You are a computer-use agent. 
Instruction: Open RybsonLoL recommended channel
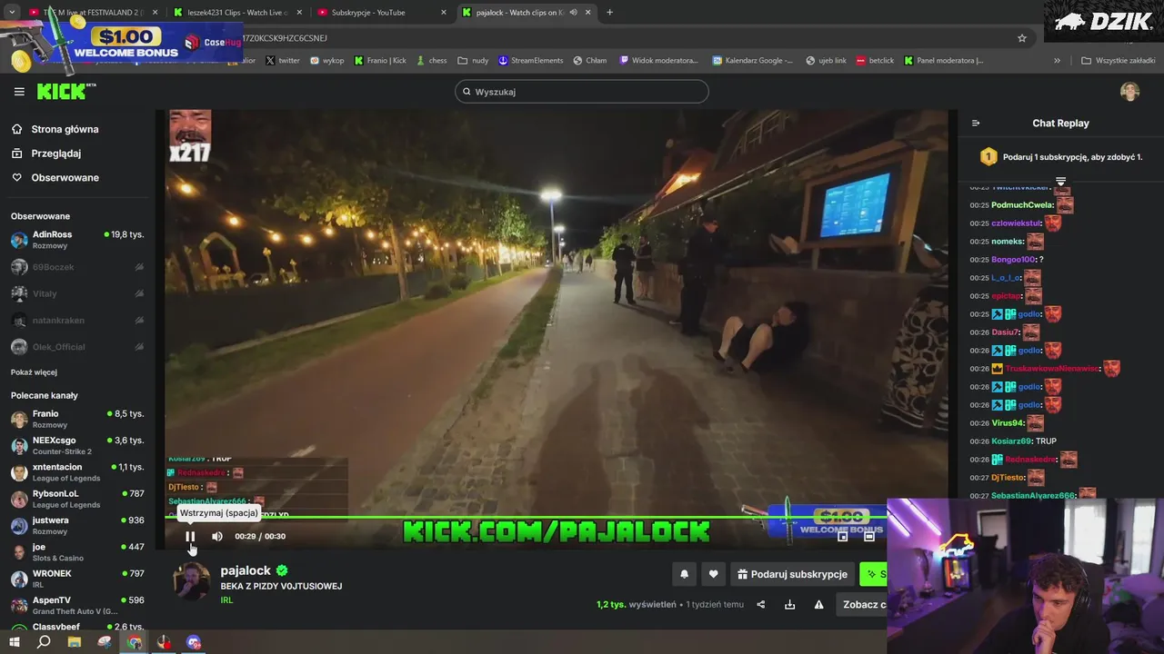[x=77, y=499]
